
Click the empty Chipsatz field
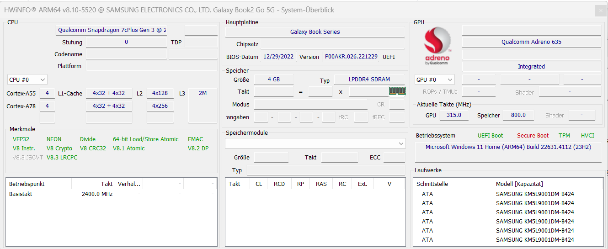point(333,44)
